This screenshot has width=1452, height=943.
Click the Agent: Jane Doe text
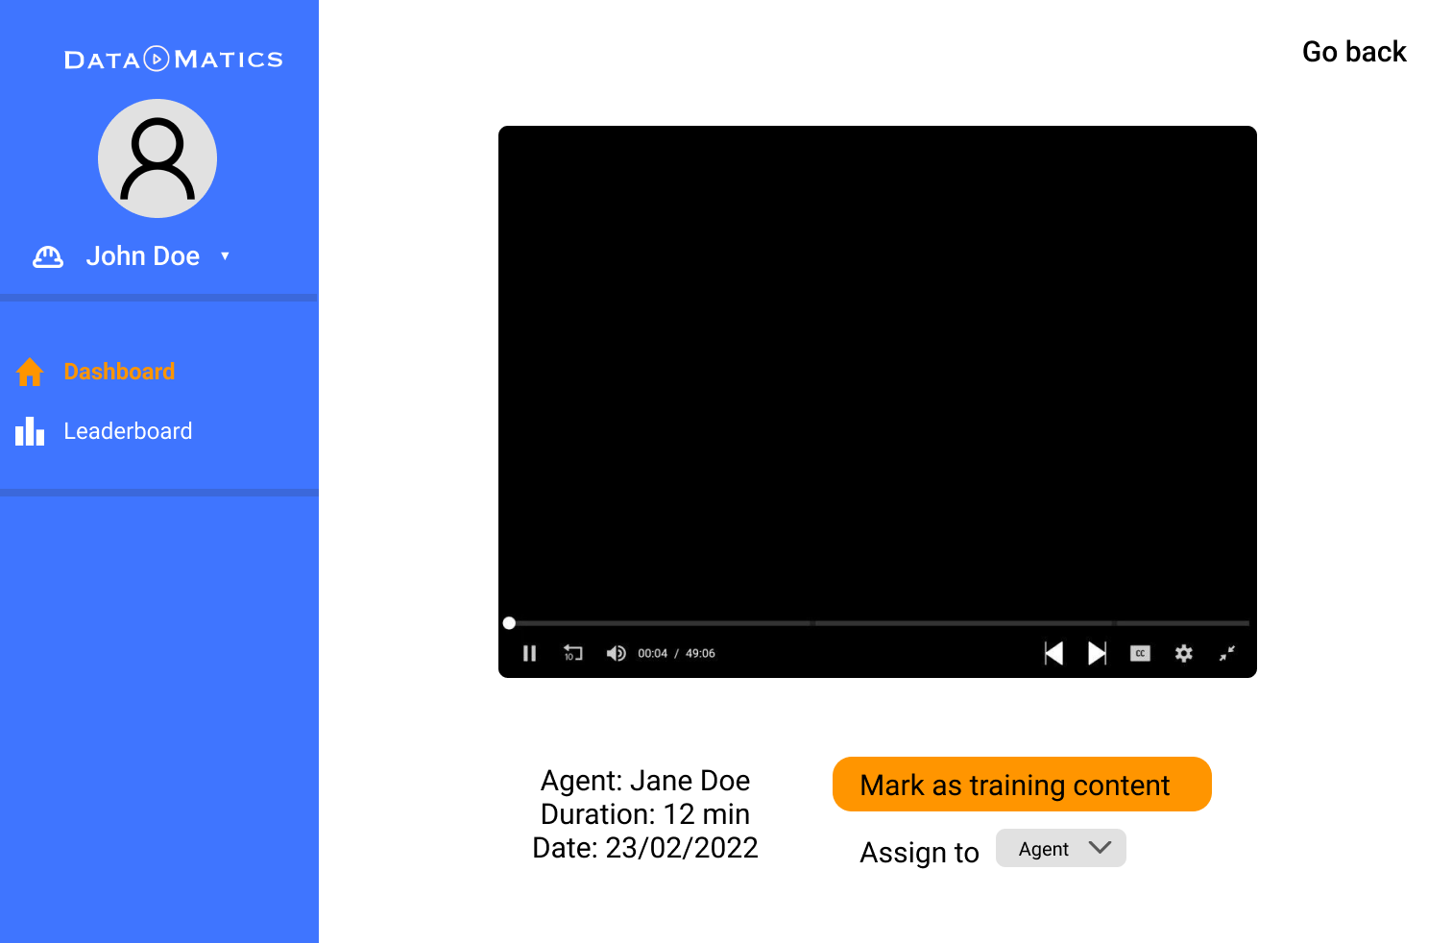(645, 781)
